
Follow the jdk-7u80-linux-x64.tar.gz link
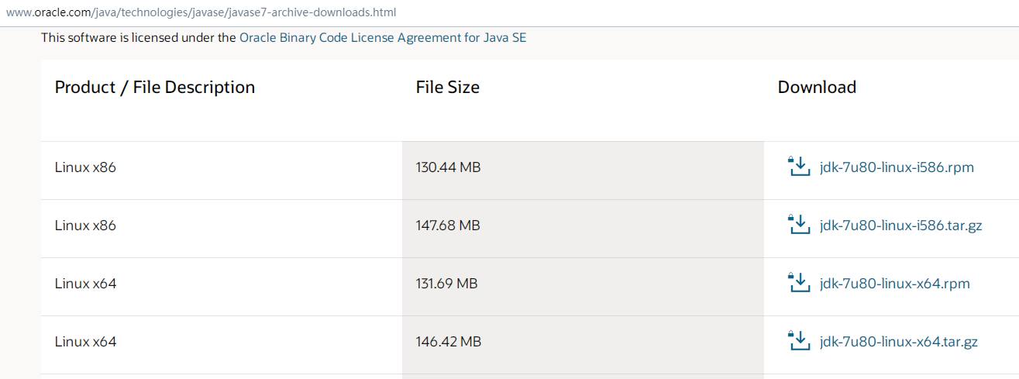tap(898, 341)
